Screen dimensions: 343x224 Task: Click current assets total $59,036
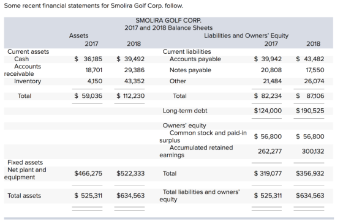click(x=88, y=96)
